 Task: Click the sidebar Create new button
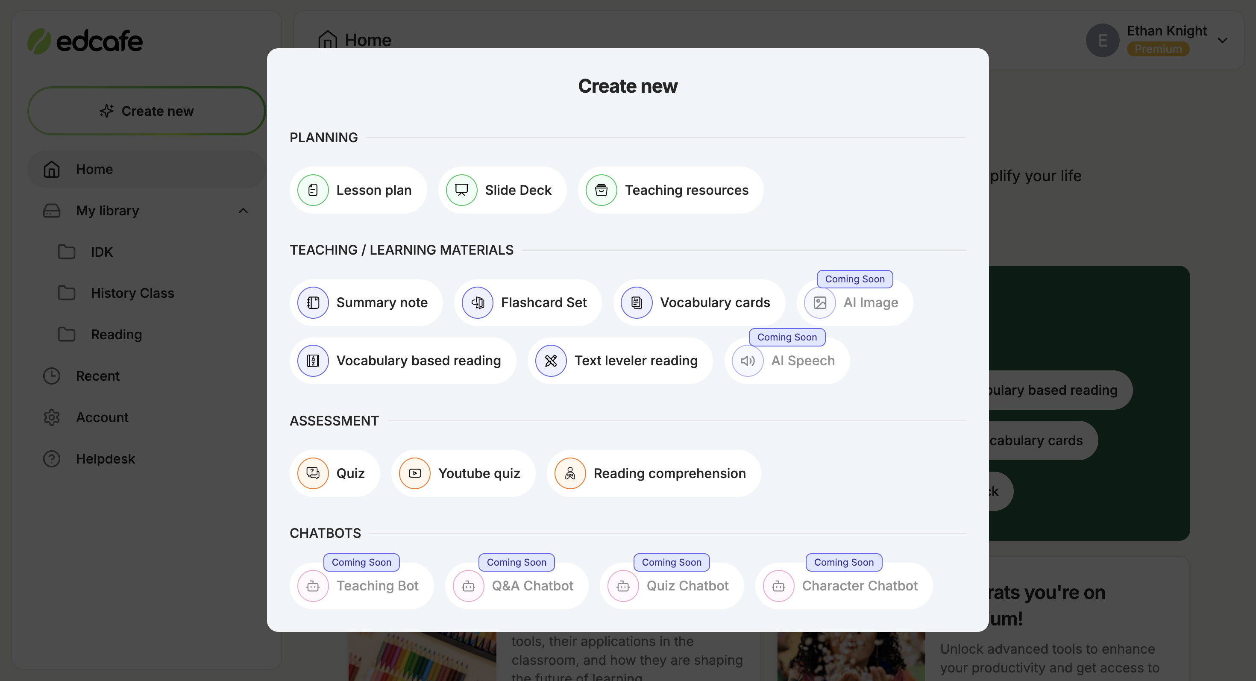(x=146, y=111)
